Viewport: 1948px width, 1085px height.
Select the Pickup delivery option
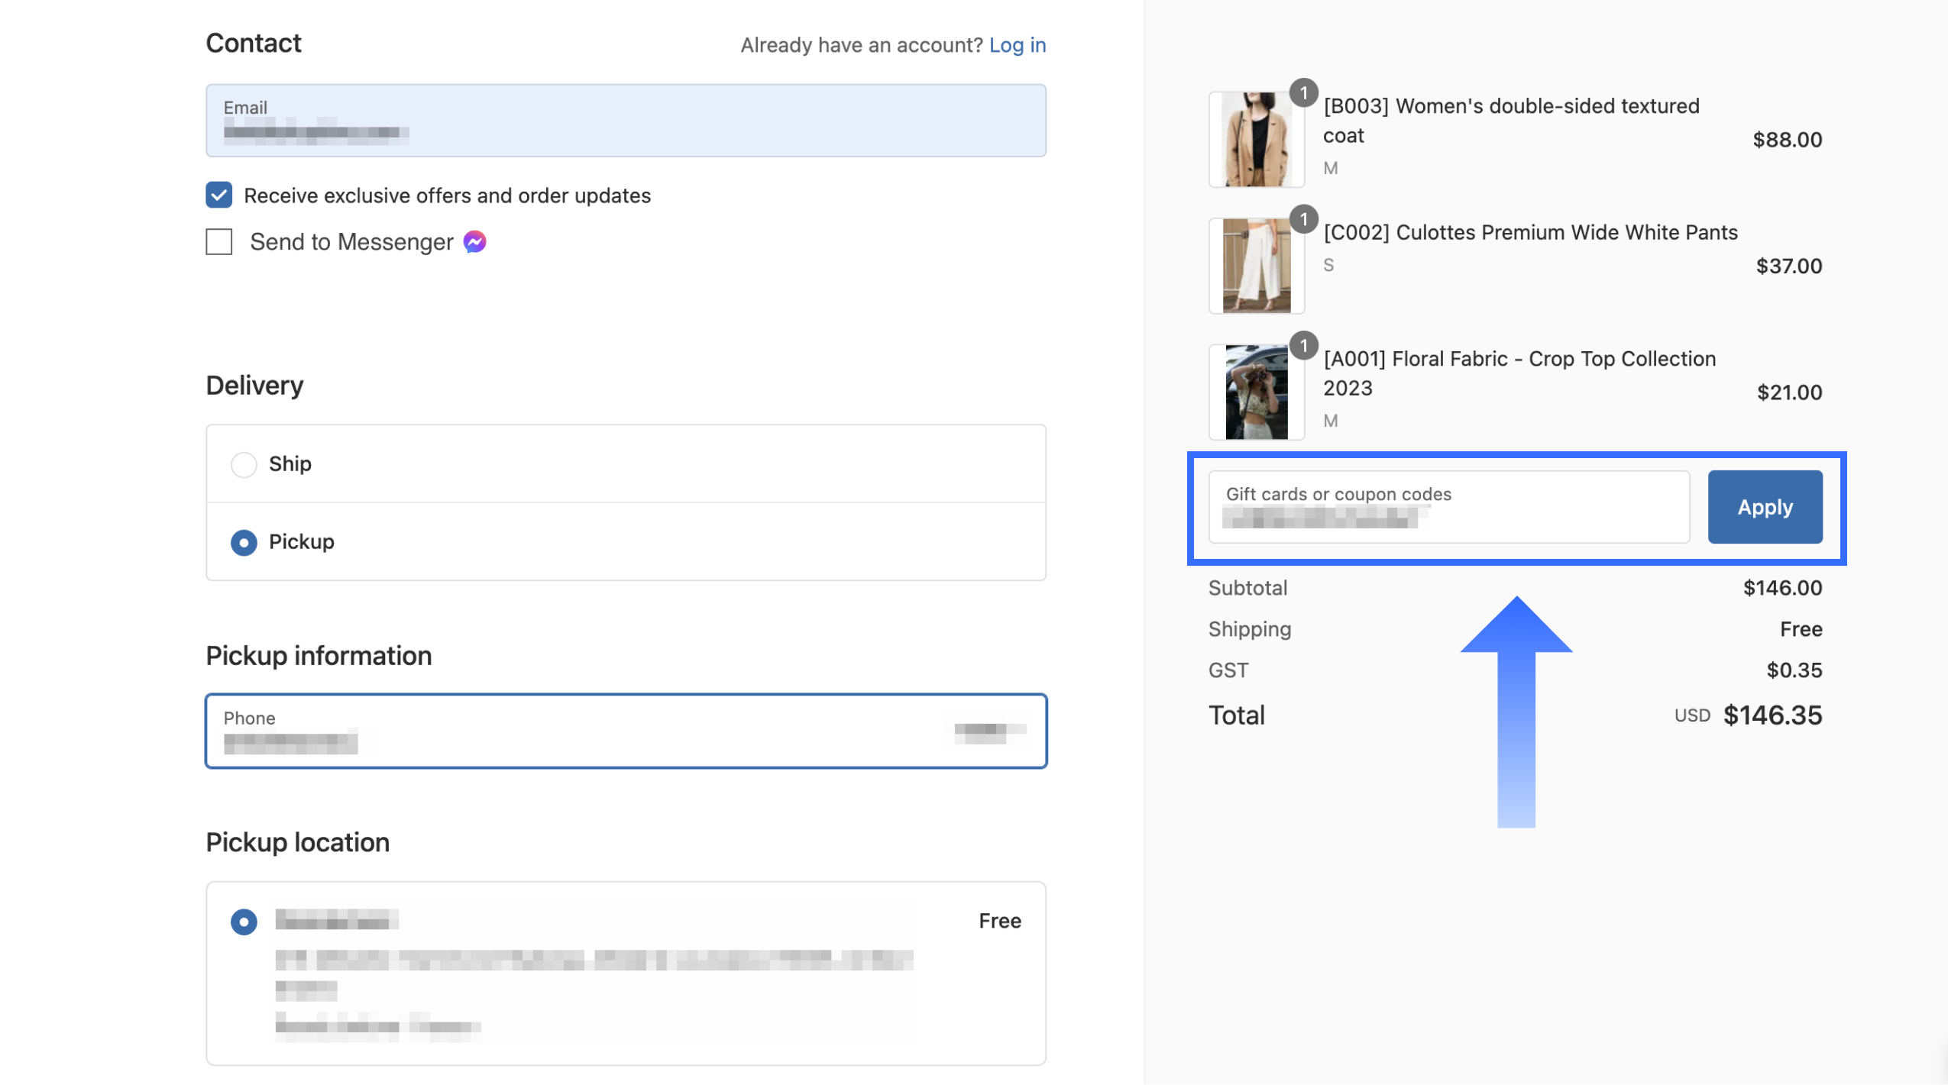244,542
